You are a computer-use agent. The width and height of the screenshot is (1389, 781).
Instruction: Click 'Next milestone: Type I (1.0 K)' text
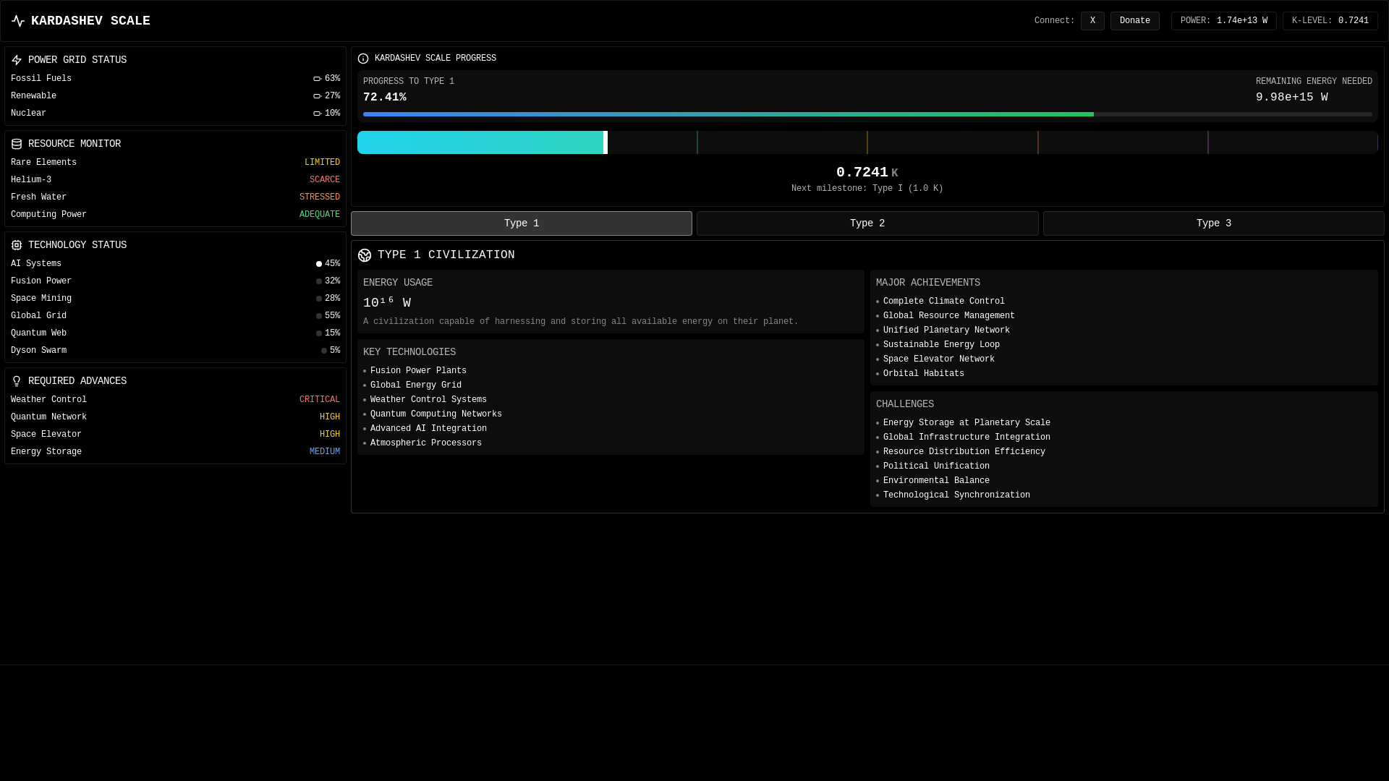[x=867, y=189]
